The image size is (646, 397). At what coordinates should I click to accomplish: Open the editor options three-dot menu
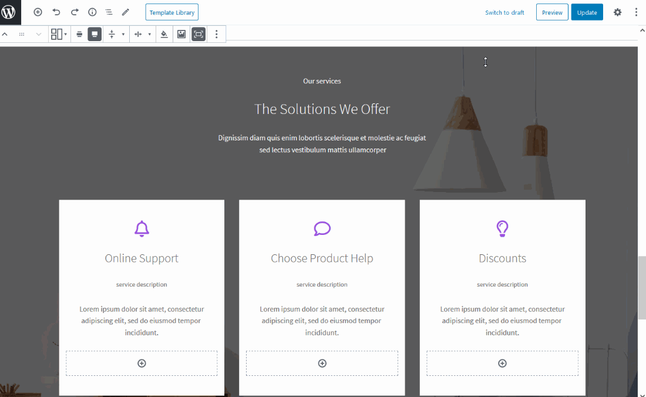tap(636, 12)
